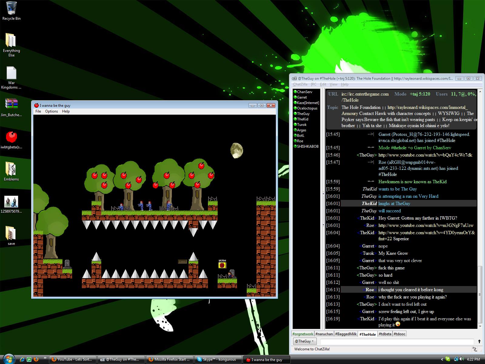Select Turok in the user list
This screenshot has width=485, height=364.
click(306, 125)
